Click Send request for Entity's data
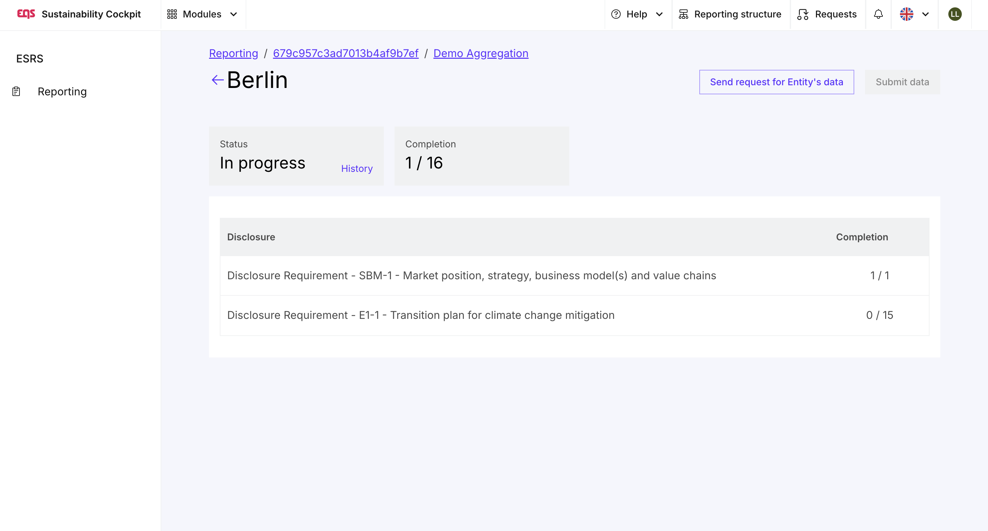Screen dimensions: 988x531 [x=776, y=82]
